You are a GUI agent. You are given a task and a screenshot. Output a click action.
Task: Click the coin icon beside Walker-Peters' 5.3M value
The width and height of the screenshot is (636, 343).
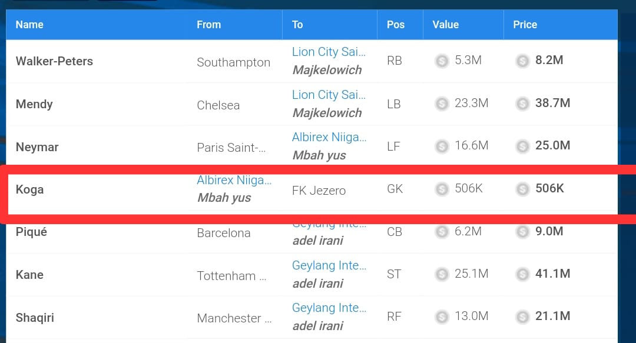[x=442, y=61]
